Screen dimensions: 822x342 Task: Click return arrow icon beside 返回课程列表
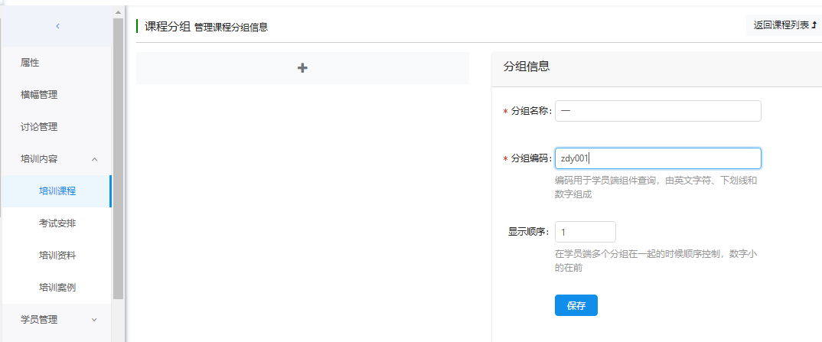click(x=814, y=25)
